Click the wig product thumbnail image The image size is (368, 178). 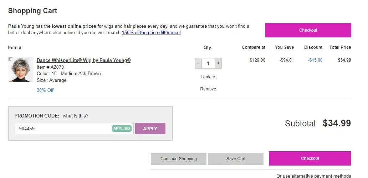[21, 70]
